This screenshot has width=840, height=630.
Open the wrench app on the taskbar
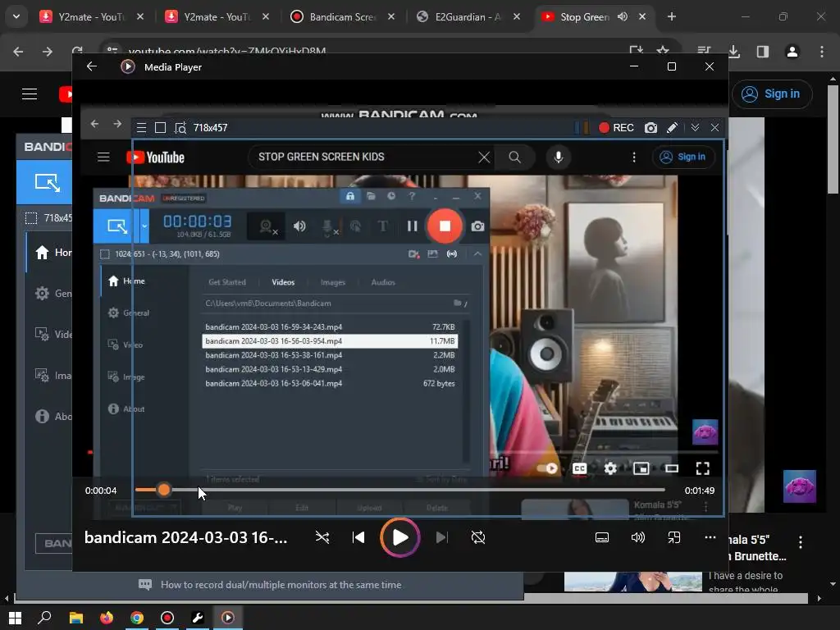coord(198,618)
